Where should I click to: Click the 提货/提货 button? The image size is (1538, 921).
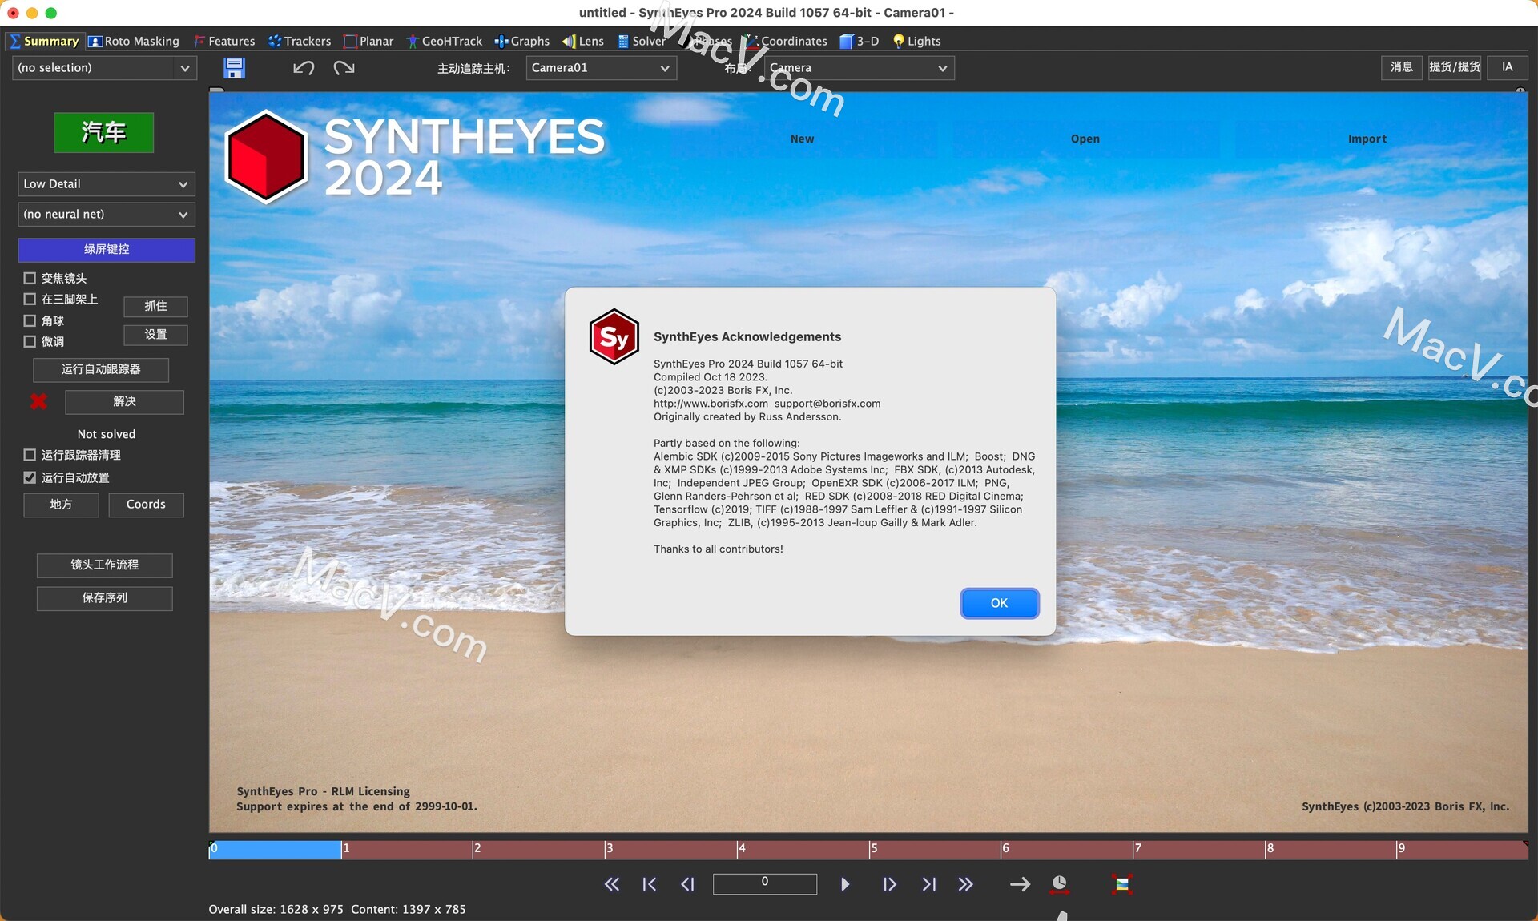(1455, 67)
